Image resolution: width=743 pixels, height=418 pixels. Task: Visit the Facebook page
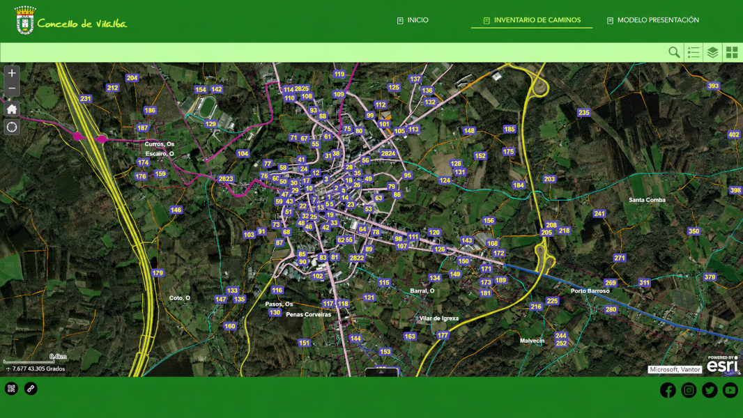tap(668, 390)
